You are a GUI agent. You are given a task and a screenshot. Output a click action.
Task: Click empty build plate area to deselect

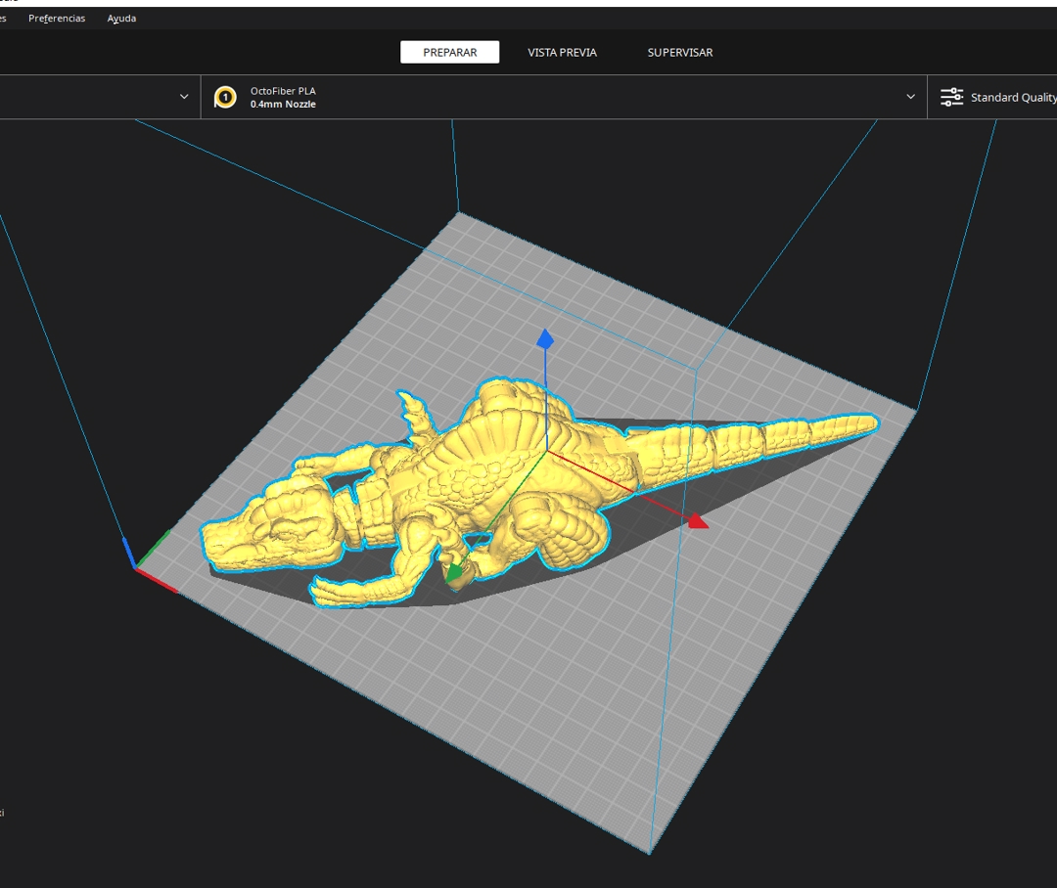click(587, 704)
